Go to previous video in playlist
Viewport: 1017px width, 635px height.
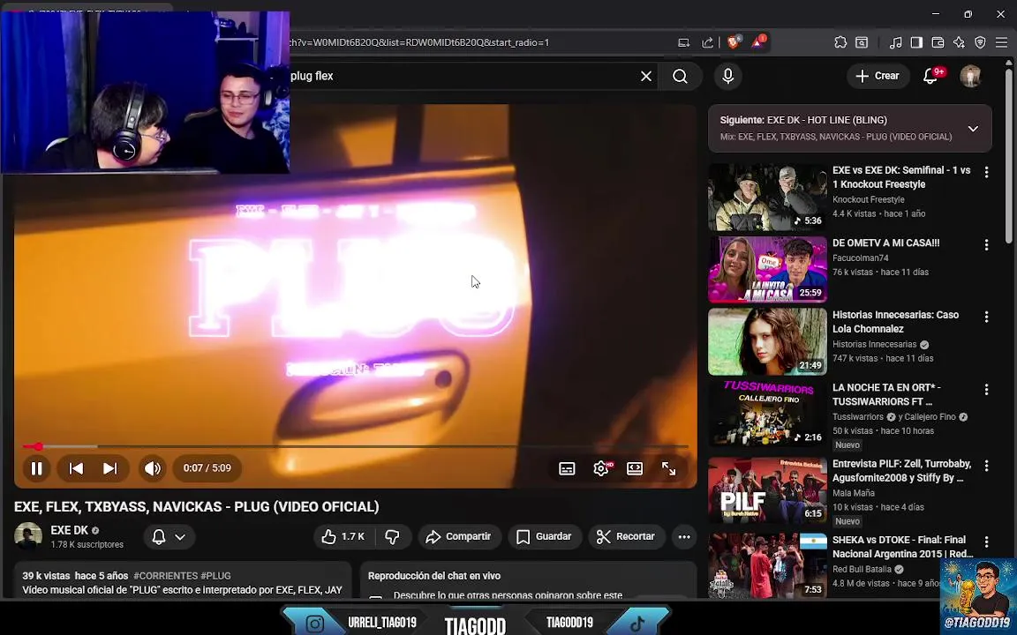coord(76,468)
